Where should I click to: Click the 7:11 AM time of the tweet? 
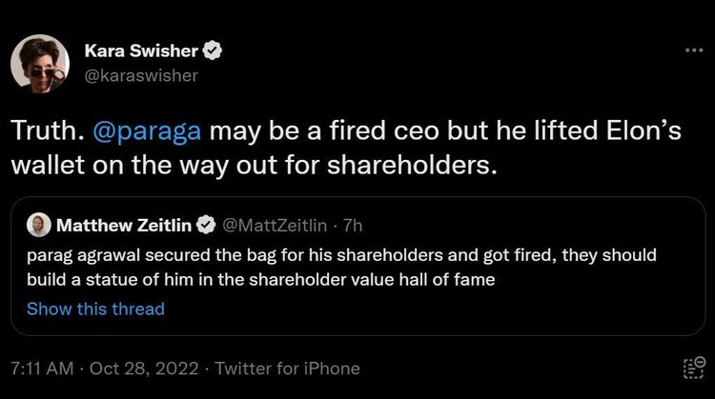40,369
